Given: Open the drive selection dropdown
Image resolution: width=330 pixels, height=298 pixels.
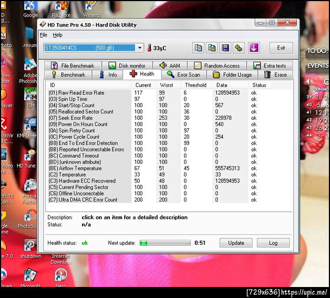Looking at the screenshot, I should pyautogui.click(x=140, y=48).
